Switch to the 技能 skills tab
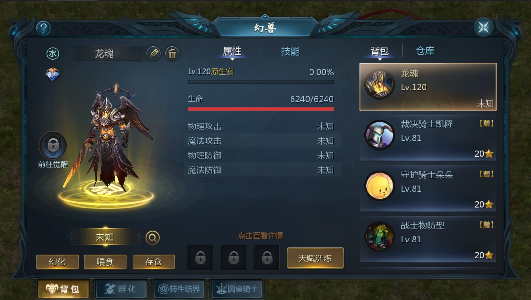The width and height of the screenshot is (531, 300). point(290,51)
